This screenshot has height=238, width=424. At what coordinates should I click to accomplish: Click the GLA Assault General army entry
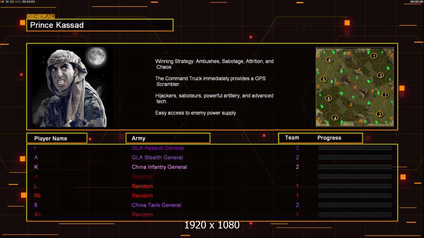158,148
